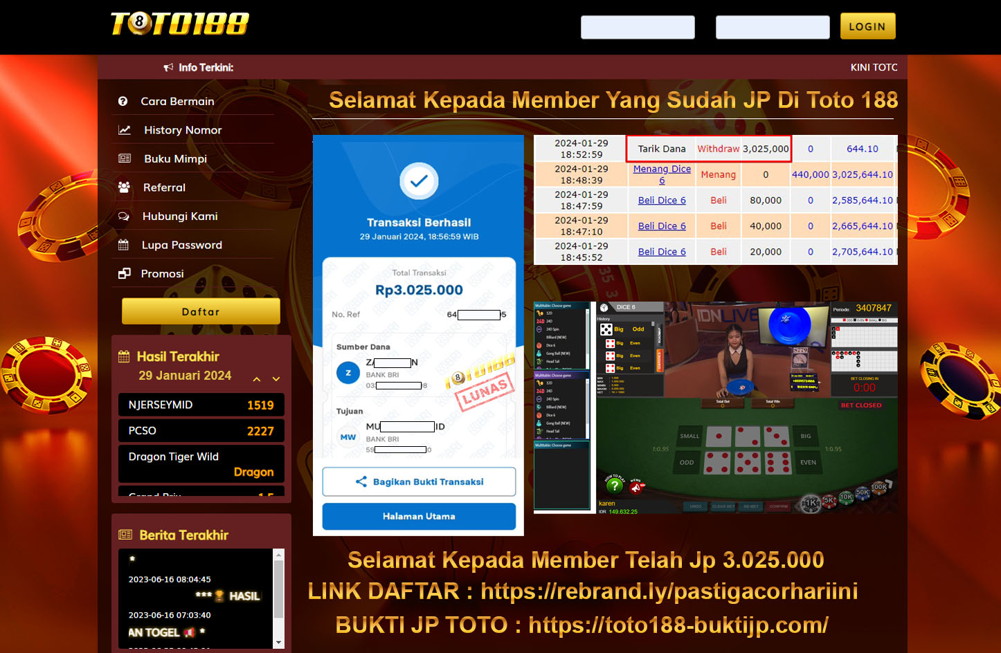
Task: Click the Info Terkini megaphone icon
Action: [x=168, y=67]
